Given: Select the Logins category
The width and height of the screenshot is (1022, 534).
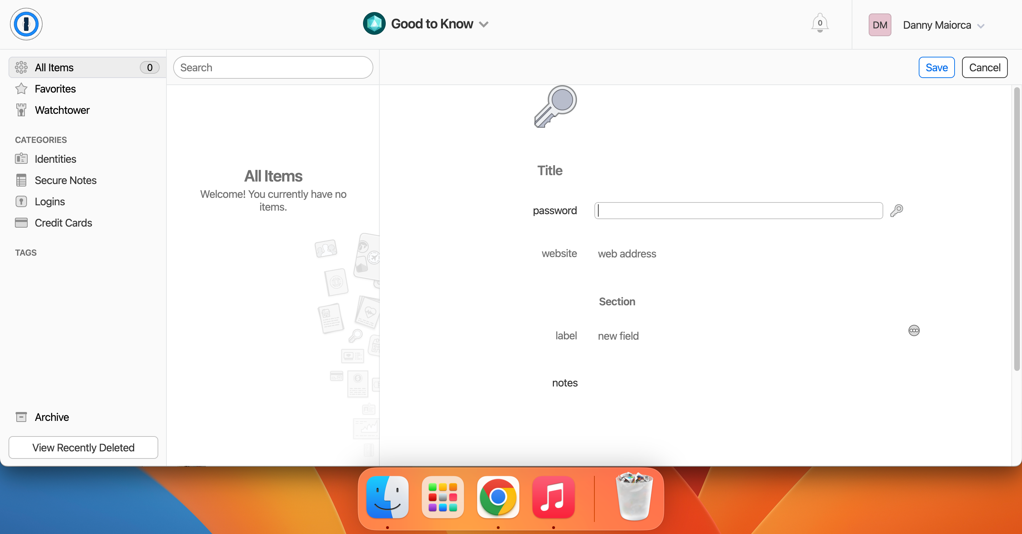Looking at the screenshot, I should (50, 201).
